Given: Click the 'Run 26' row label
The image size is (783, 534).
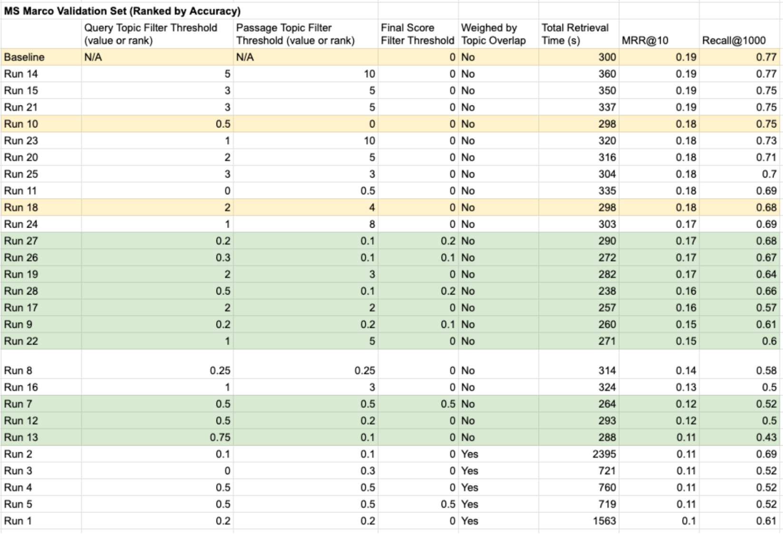Looking at the screenshot, I should pos(21,257).
